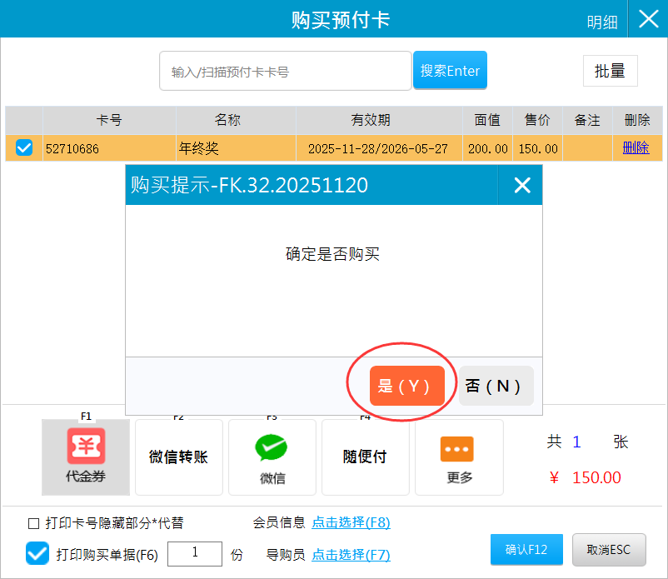Uncheck the card 52710686 row checkbox
Screen dimensions: 668x579
tap(24, 148)
